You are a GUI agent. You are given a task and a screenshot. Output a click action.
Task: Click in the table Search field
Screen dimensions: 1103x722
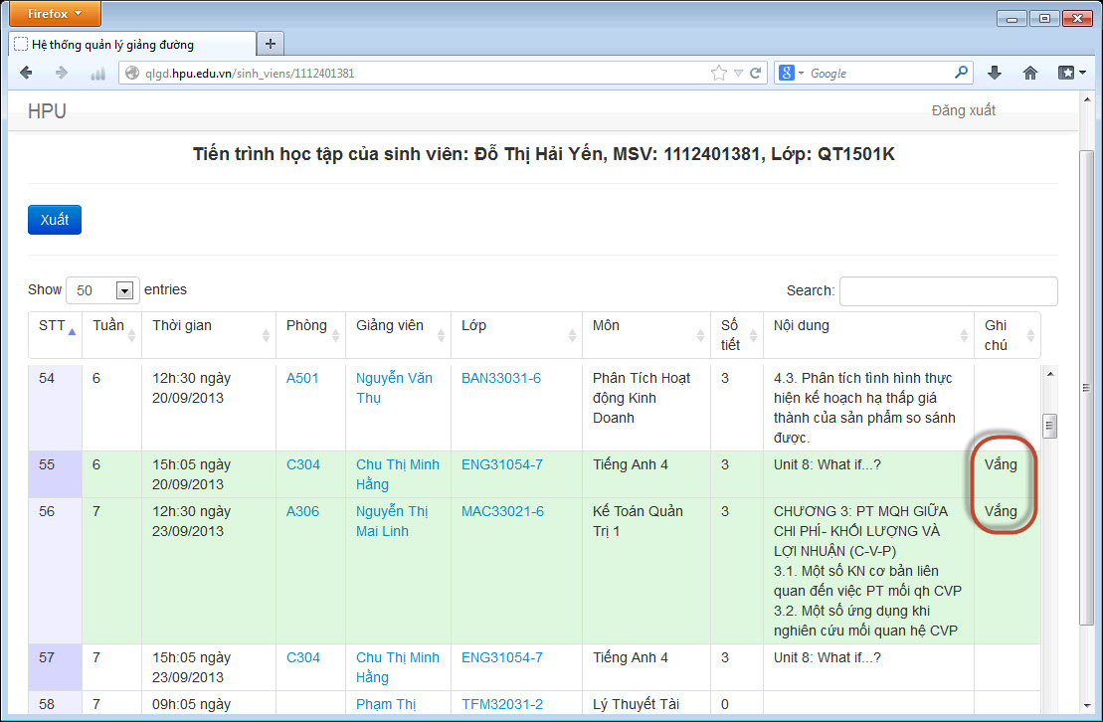tap(948, 290)
